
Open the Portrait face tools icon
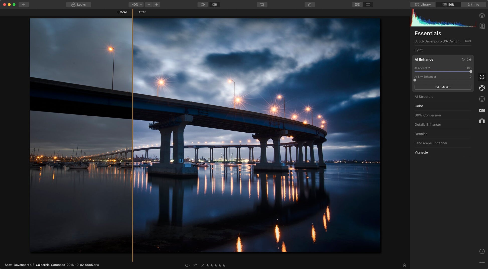pos(482,99)
